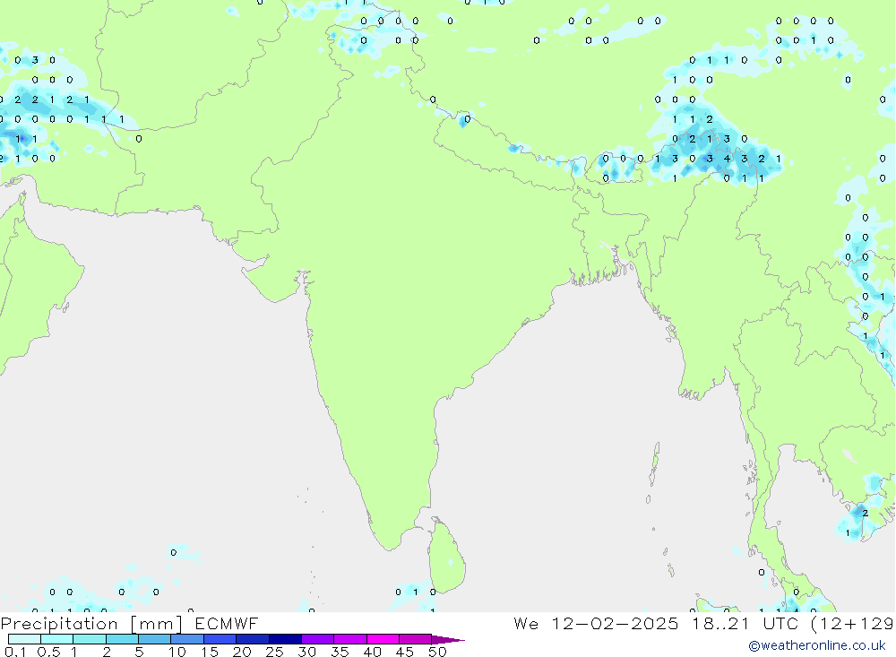Click the '18..21 UTC' time text
Screen dimensions: 896x657
(745, 624)
